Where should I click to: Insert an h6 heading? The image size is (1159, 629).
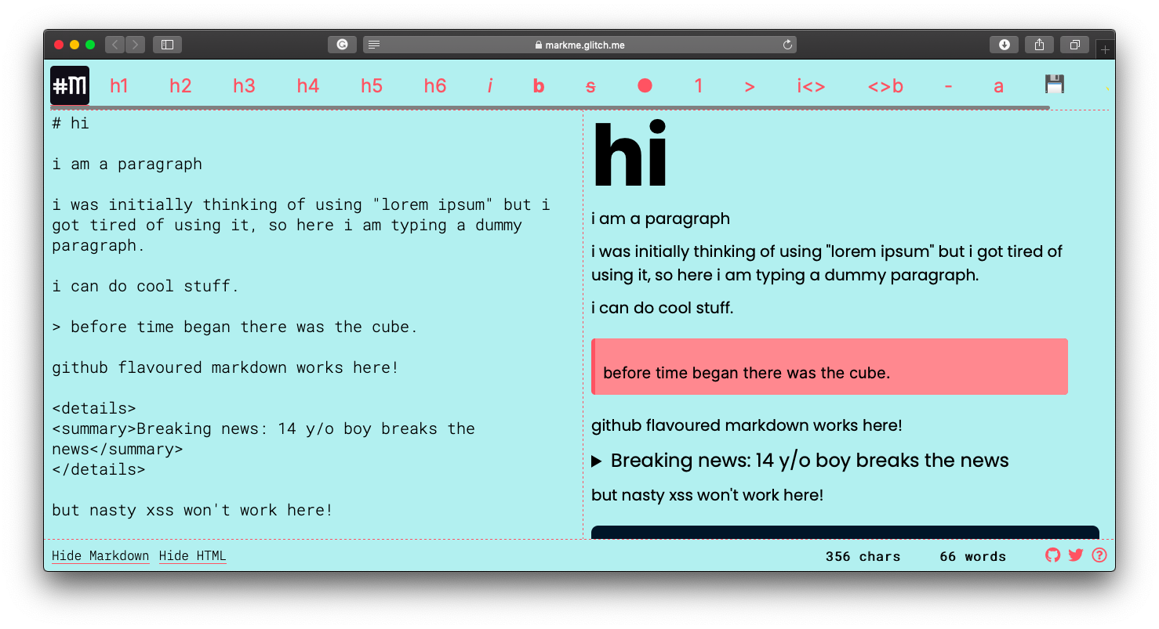[435, 86]
